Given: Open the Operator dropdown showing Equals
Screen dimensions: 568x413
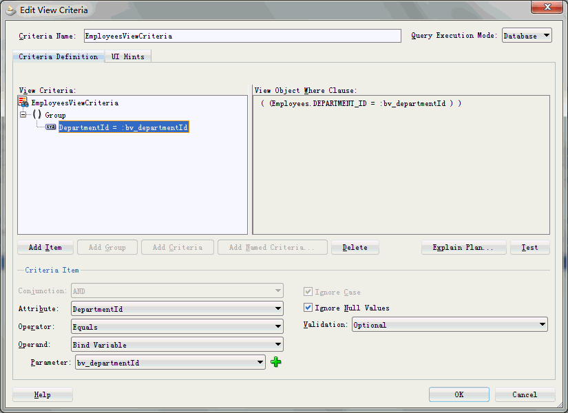Looking at the screenshot, I should click(277, 326).
